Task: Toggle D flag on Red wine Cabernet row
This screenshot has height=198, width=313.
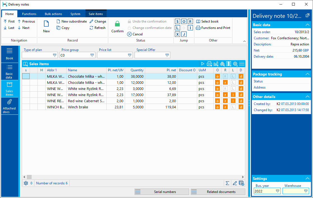Action: coord(241,101)
